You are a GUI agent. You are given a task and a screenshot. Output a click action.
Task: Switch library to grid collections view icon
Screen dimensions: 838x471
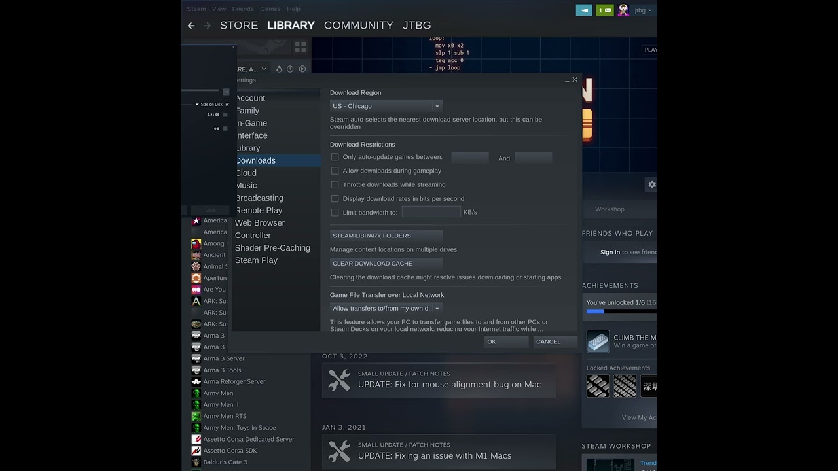tap(301, 47)
